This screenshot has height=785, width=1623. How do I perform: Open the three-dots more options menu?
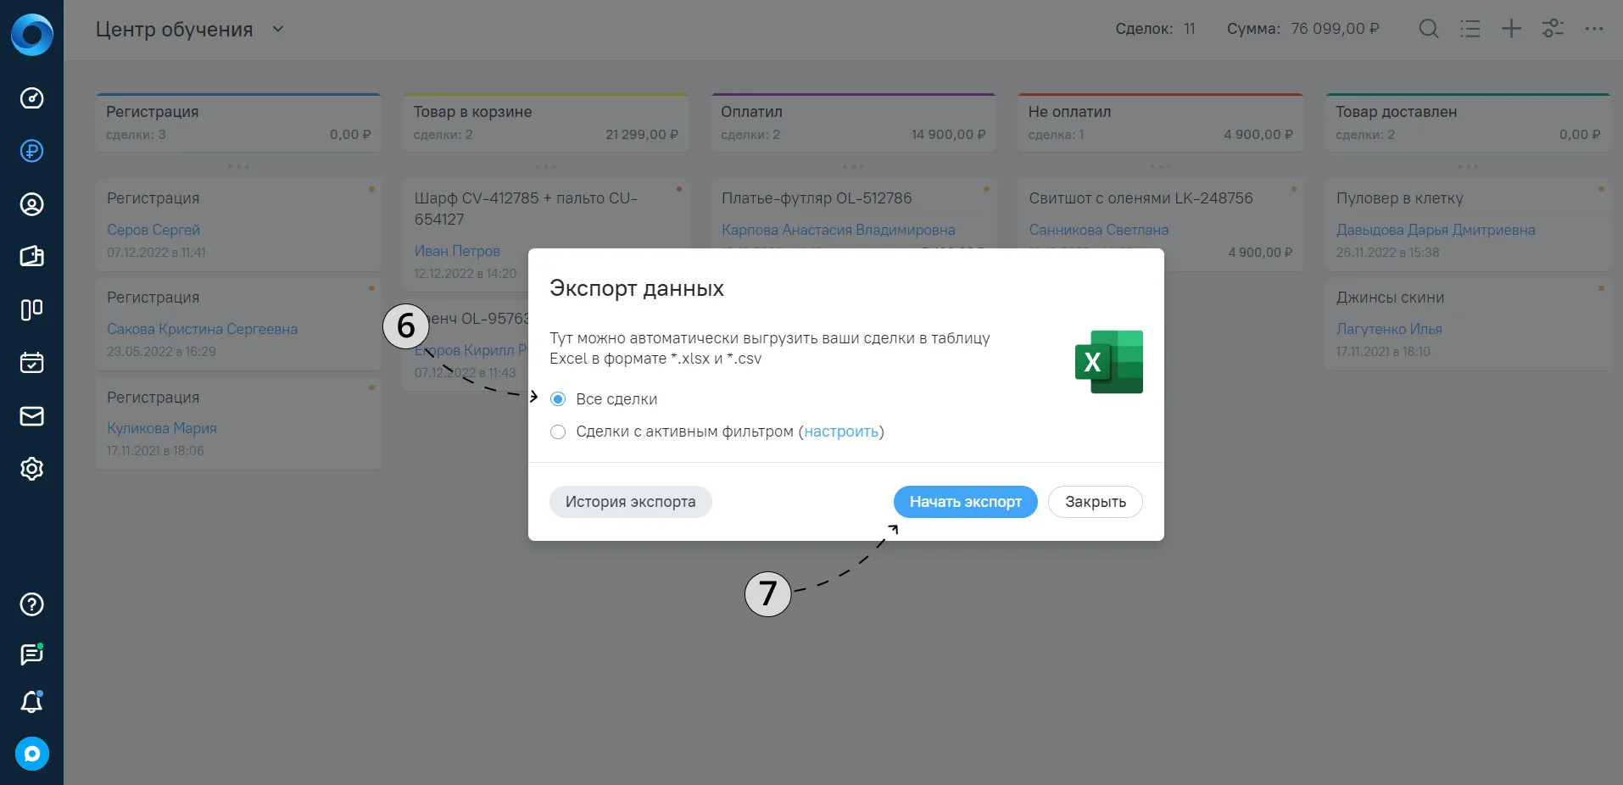coord(1594,29)
